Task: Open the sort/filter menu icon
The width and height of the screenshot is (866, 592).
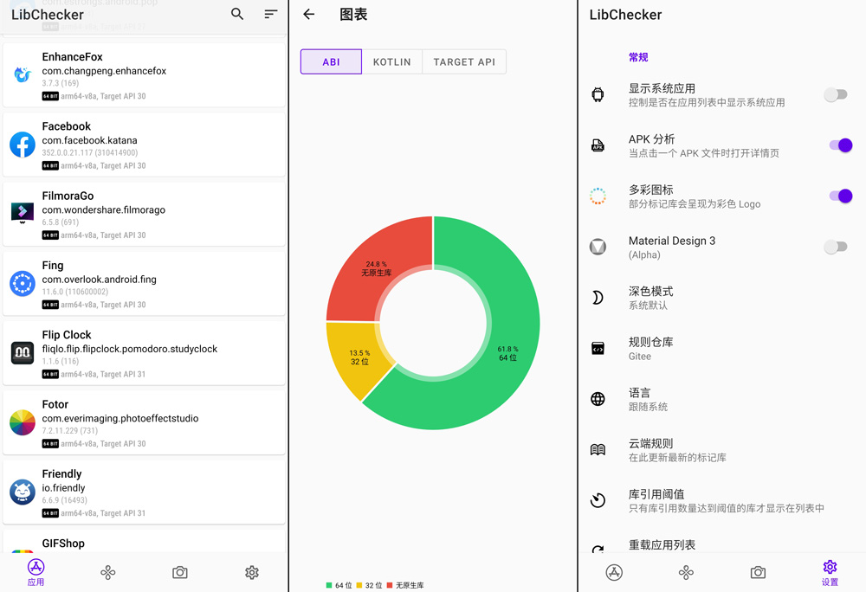Action: point(270,14)
